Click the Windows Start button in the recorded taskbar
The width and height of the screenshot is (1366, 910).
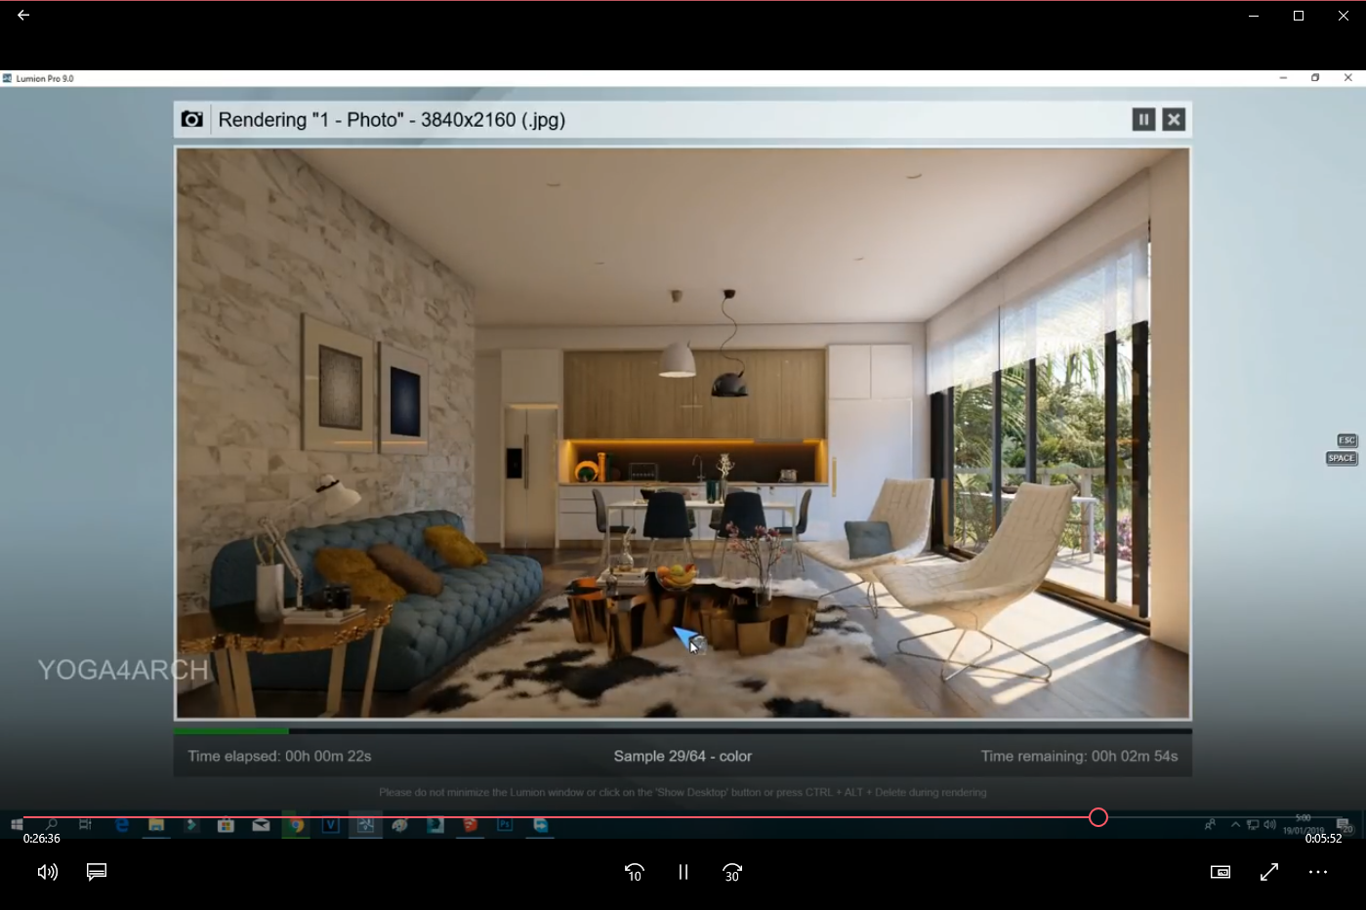point(17,825)
